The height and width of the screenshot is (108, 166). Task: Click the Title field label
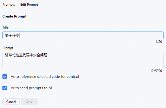pyautogui.click(x=5, y=27)
